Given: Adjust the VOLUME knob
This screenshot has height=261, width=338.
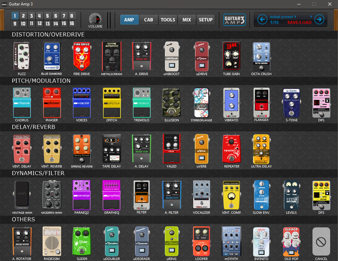Looking at the screenshot, I should tap(95, 19).
